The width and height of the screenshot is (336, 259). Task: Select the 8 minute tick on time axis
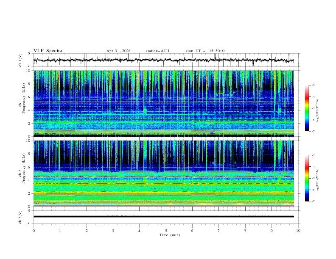pos(245,230)
